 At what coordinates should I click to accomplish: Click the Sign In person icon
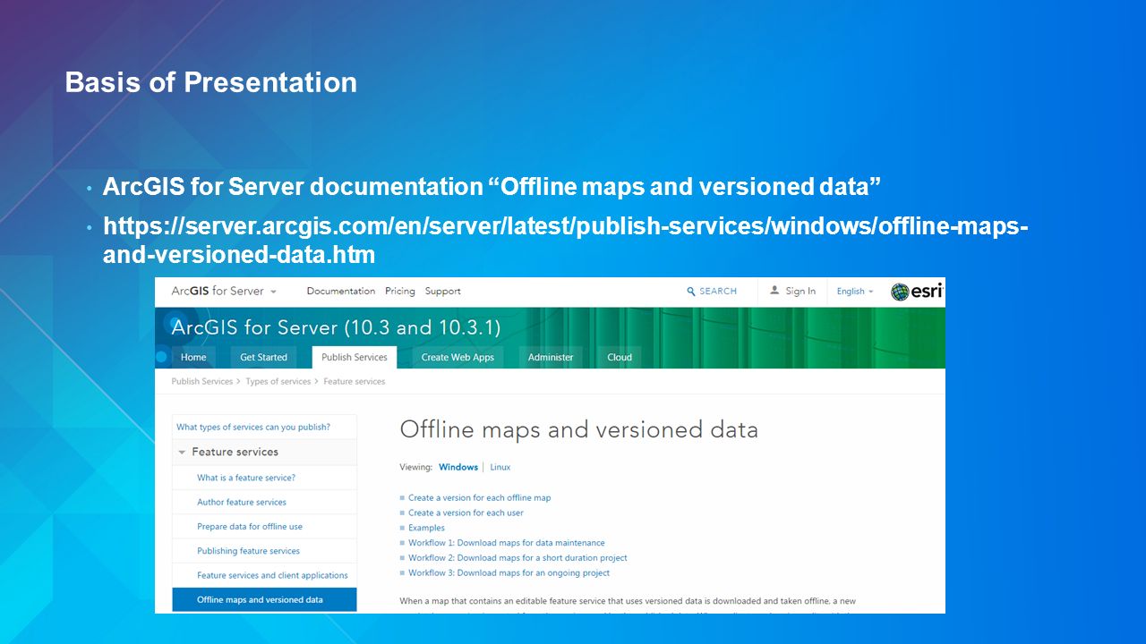coord(774,291)
